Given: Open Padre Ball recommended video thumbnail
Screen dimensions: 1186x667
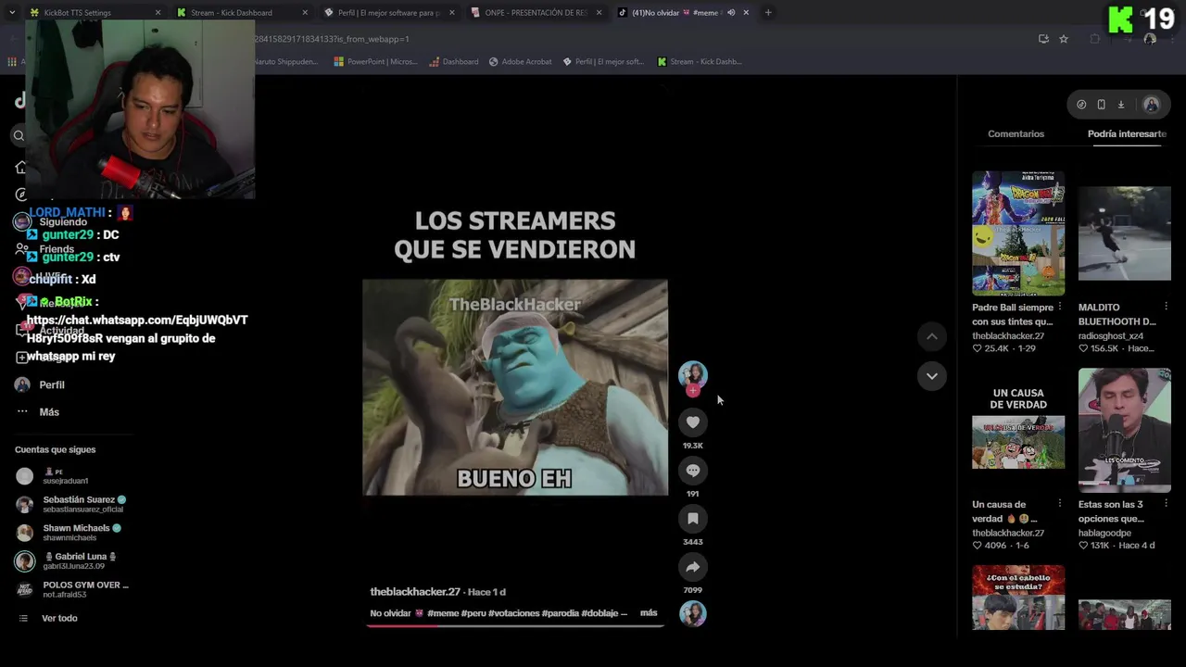Looking at the screenshot, I should click(1018, 233).
